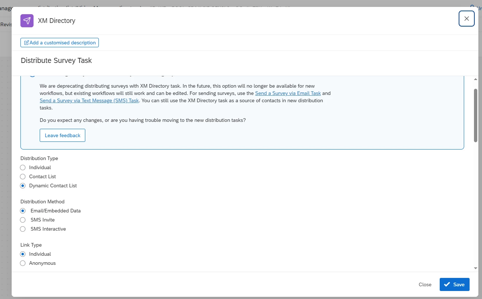Viewport: 482px width, 299px height.
Task: Click the Distribute Survey Task heading
Action: (x=56, y=60)
